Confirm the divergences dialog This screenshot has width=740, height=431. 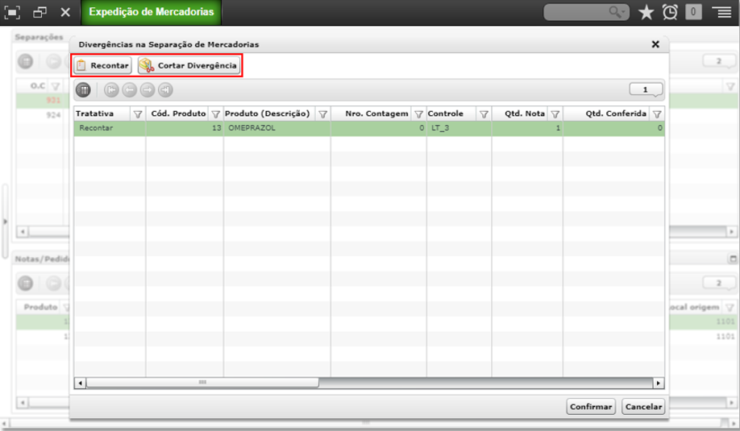pos(591,407)
